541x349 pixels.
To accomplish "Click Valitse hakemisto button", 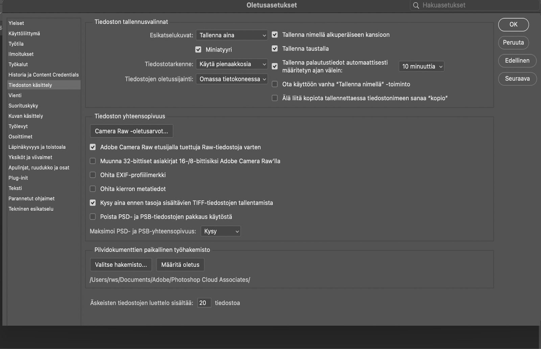I will coord(121,265).
